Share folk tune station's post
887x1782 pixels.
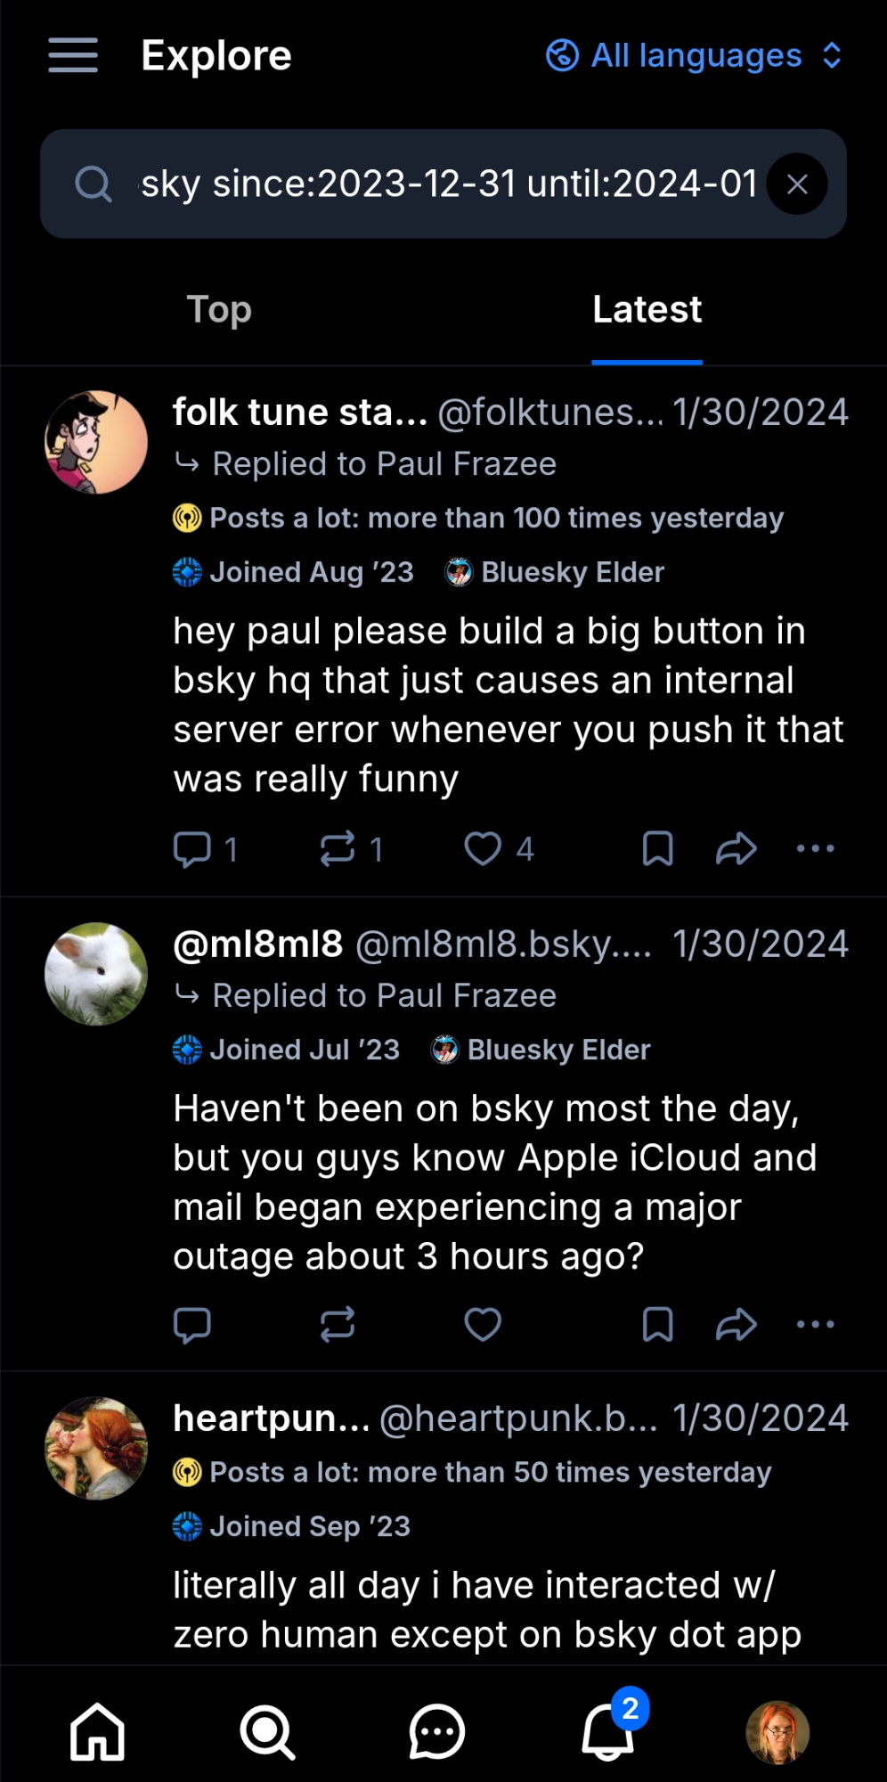click(736, 849)
